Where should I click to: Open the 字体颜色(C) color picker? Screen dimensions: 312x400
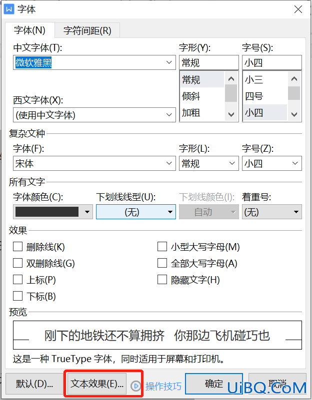tap(53, 212)
